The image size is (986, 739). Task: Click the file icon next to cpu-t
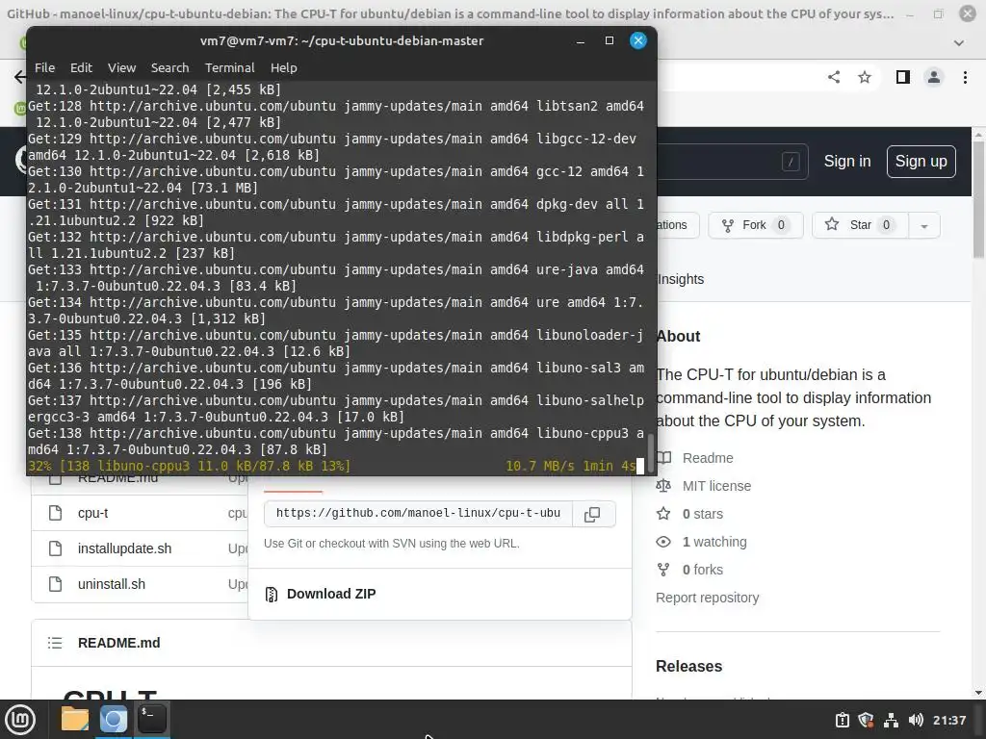55,513
